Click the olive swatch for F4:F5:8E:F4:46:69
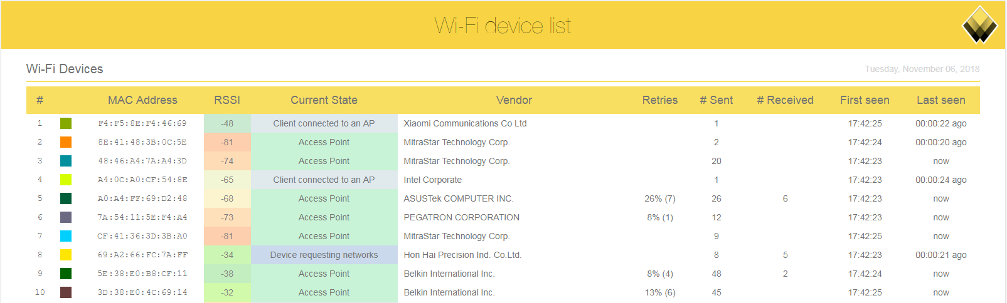 pyautogui.click(x=66, y=123)
